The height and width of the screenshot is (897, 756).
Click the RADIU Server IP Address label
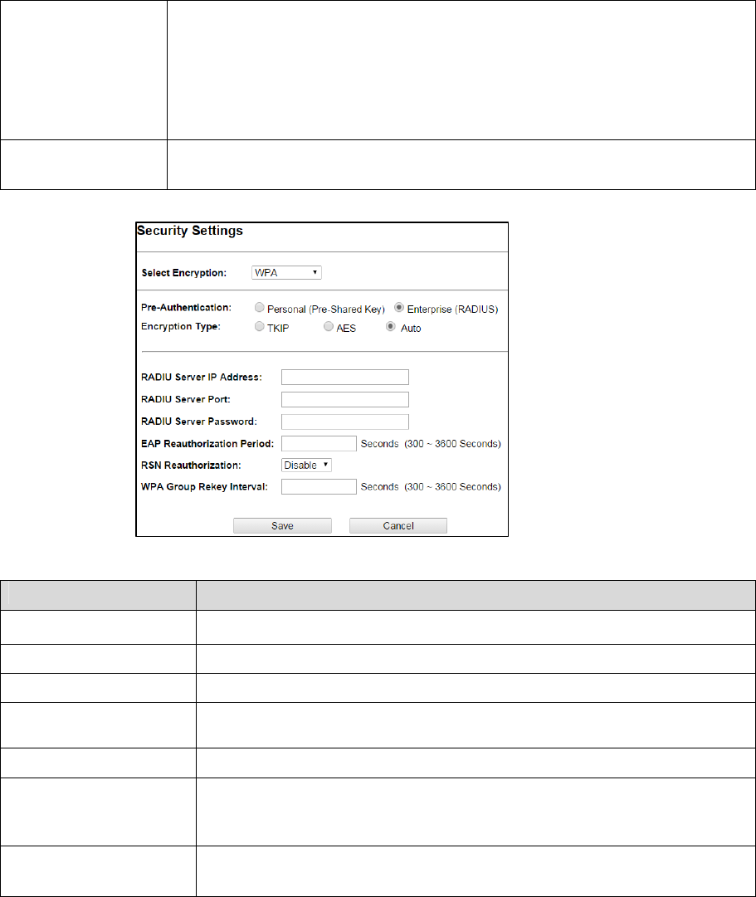pyautogui.click(x=202, y=377)
